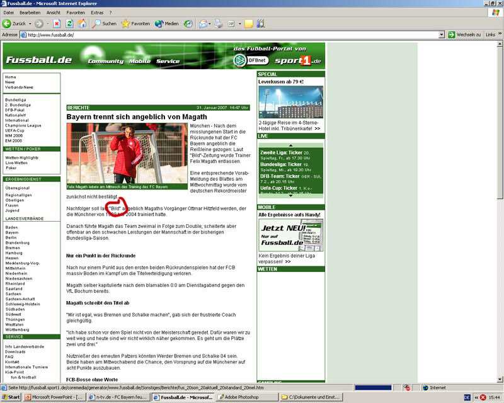This screenshot has height=403, width=504.
Task: Click the Mobile link in the site banner
Action: pos(140,61)
